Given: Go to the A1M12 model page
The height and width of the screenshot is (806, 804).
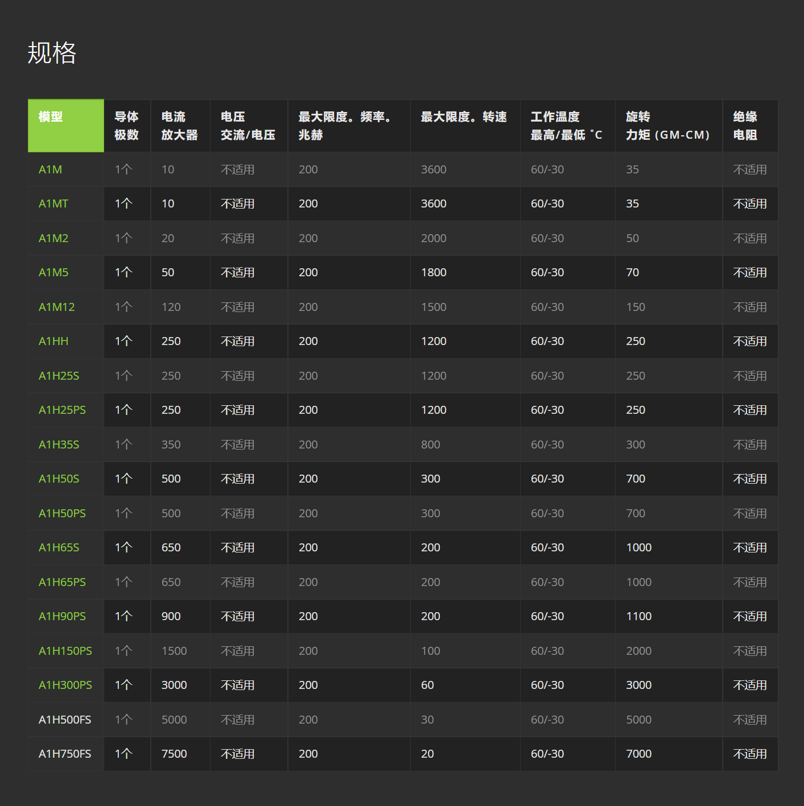Looking at the screenshot, I should pos(56,307).
